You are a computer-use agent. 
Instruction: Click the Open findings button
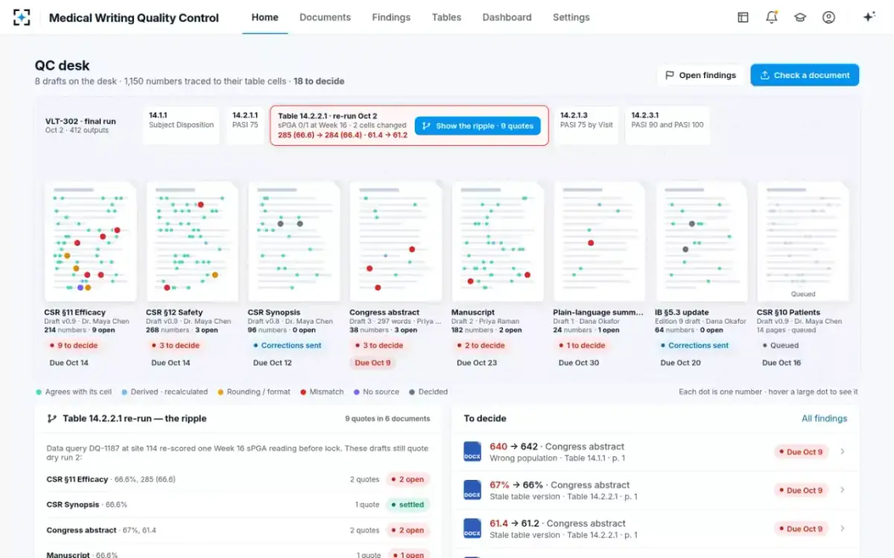(701, 75)
